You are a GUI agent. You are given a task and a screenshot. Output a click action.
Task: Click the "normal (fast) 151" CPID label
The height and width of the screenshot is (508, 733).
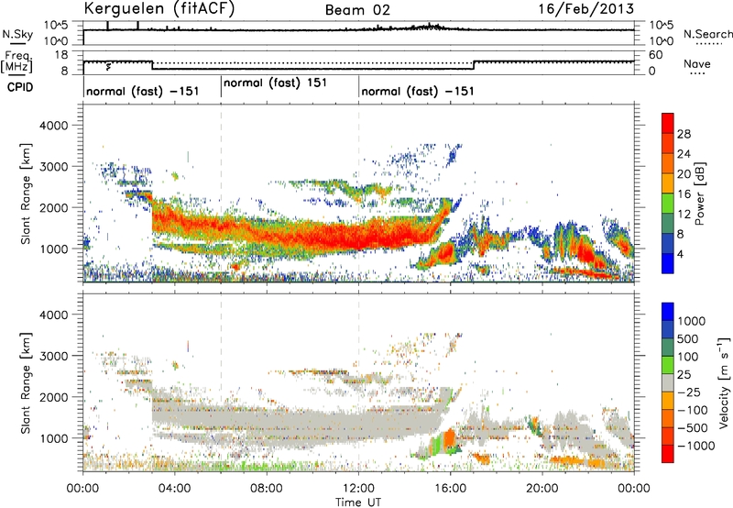point(275,83)
